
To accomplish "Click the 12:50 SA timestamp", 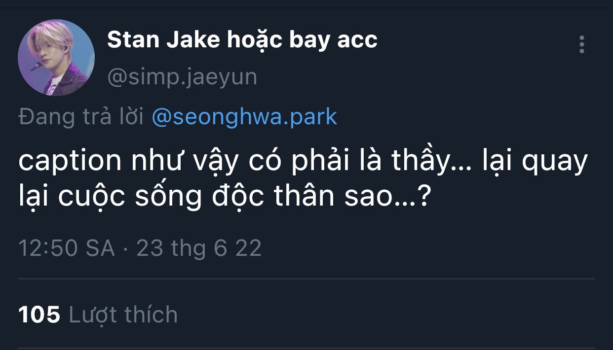I will click(x=66, y=248).
